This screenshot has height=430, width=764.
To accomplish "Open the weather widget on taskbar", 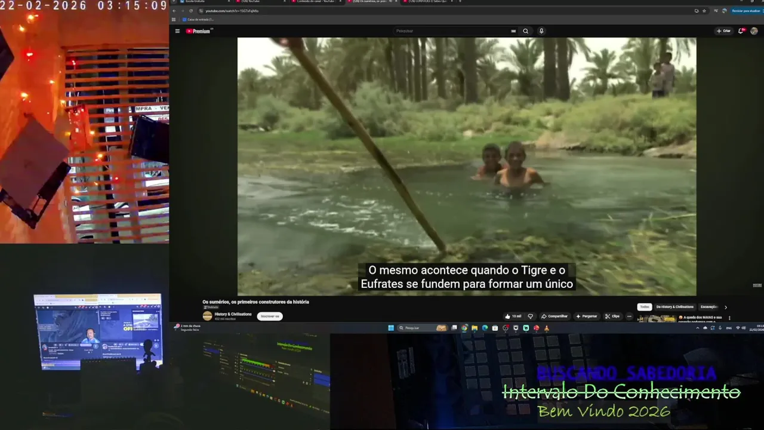I will pos(187,327).
